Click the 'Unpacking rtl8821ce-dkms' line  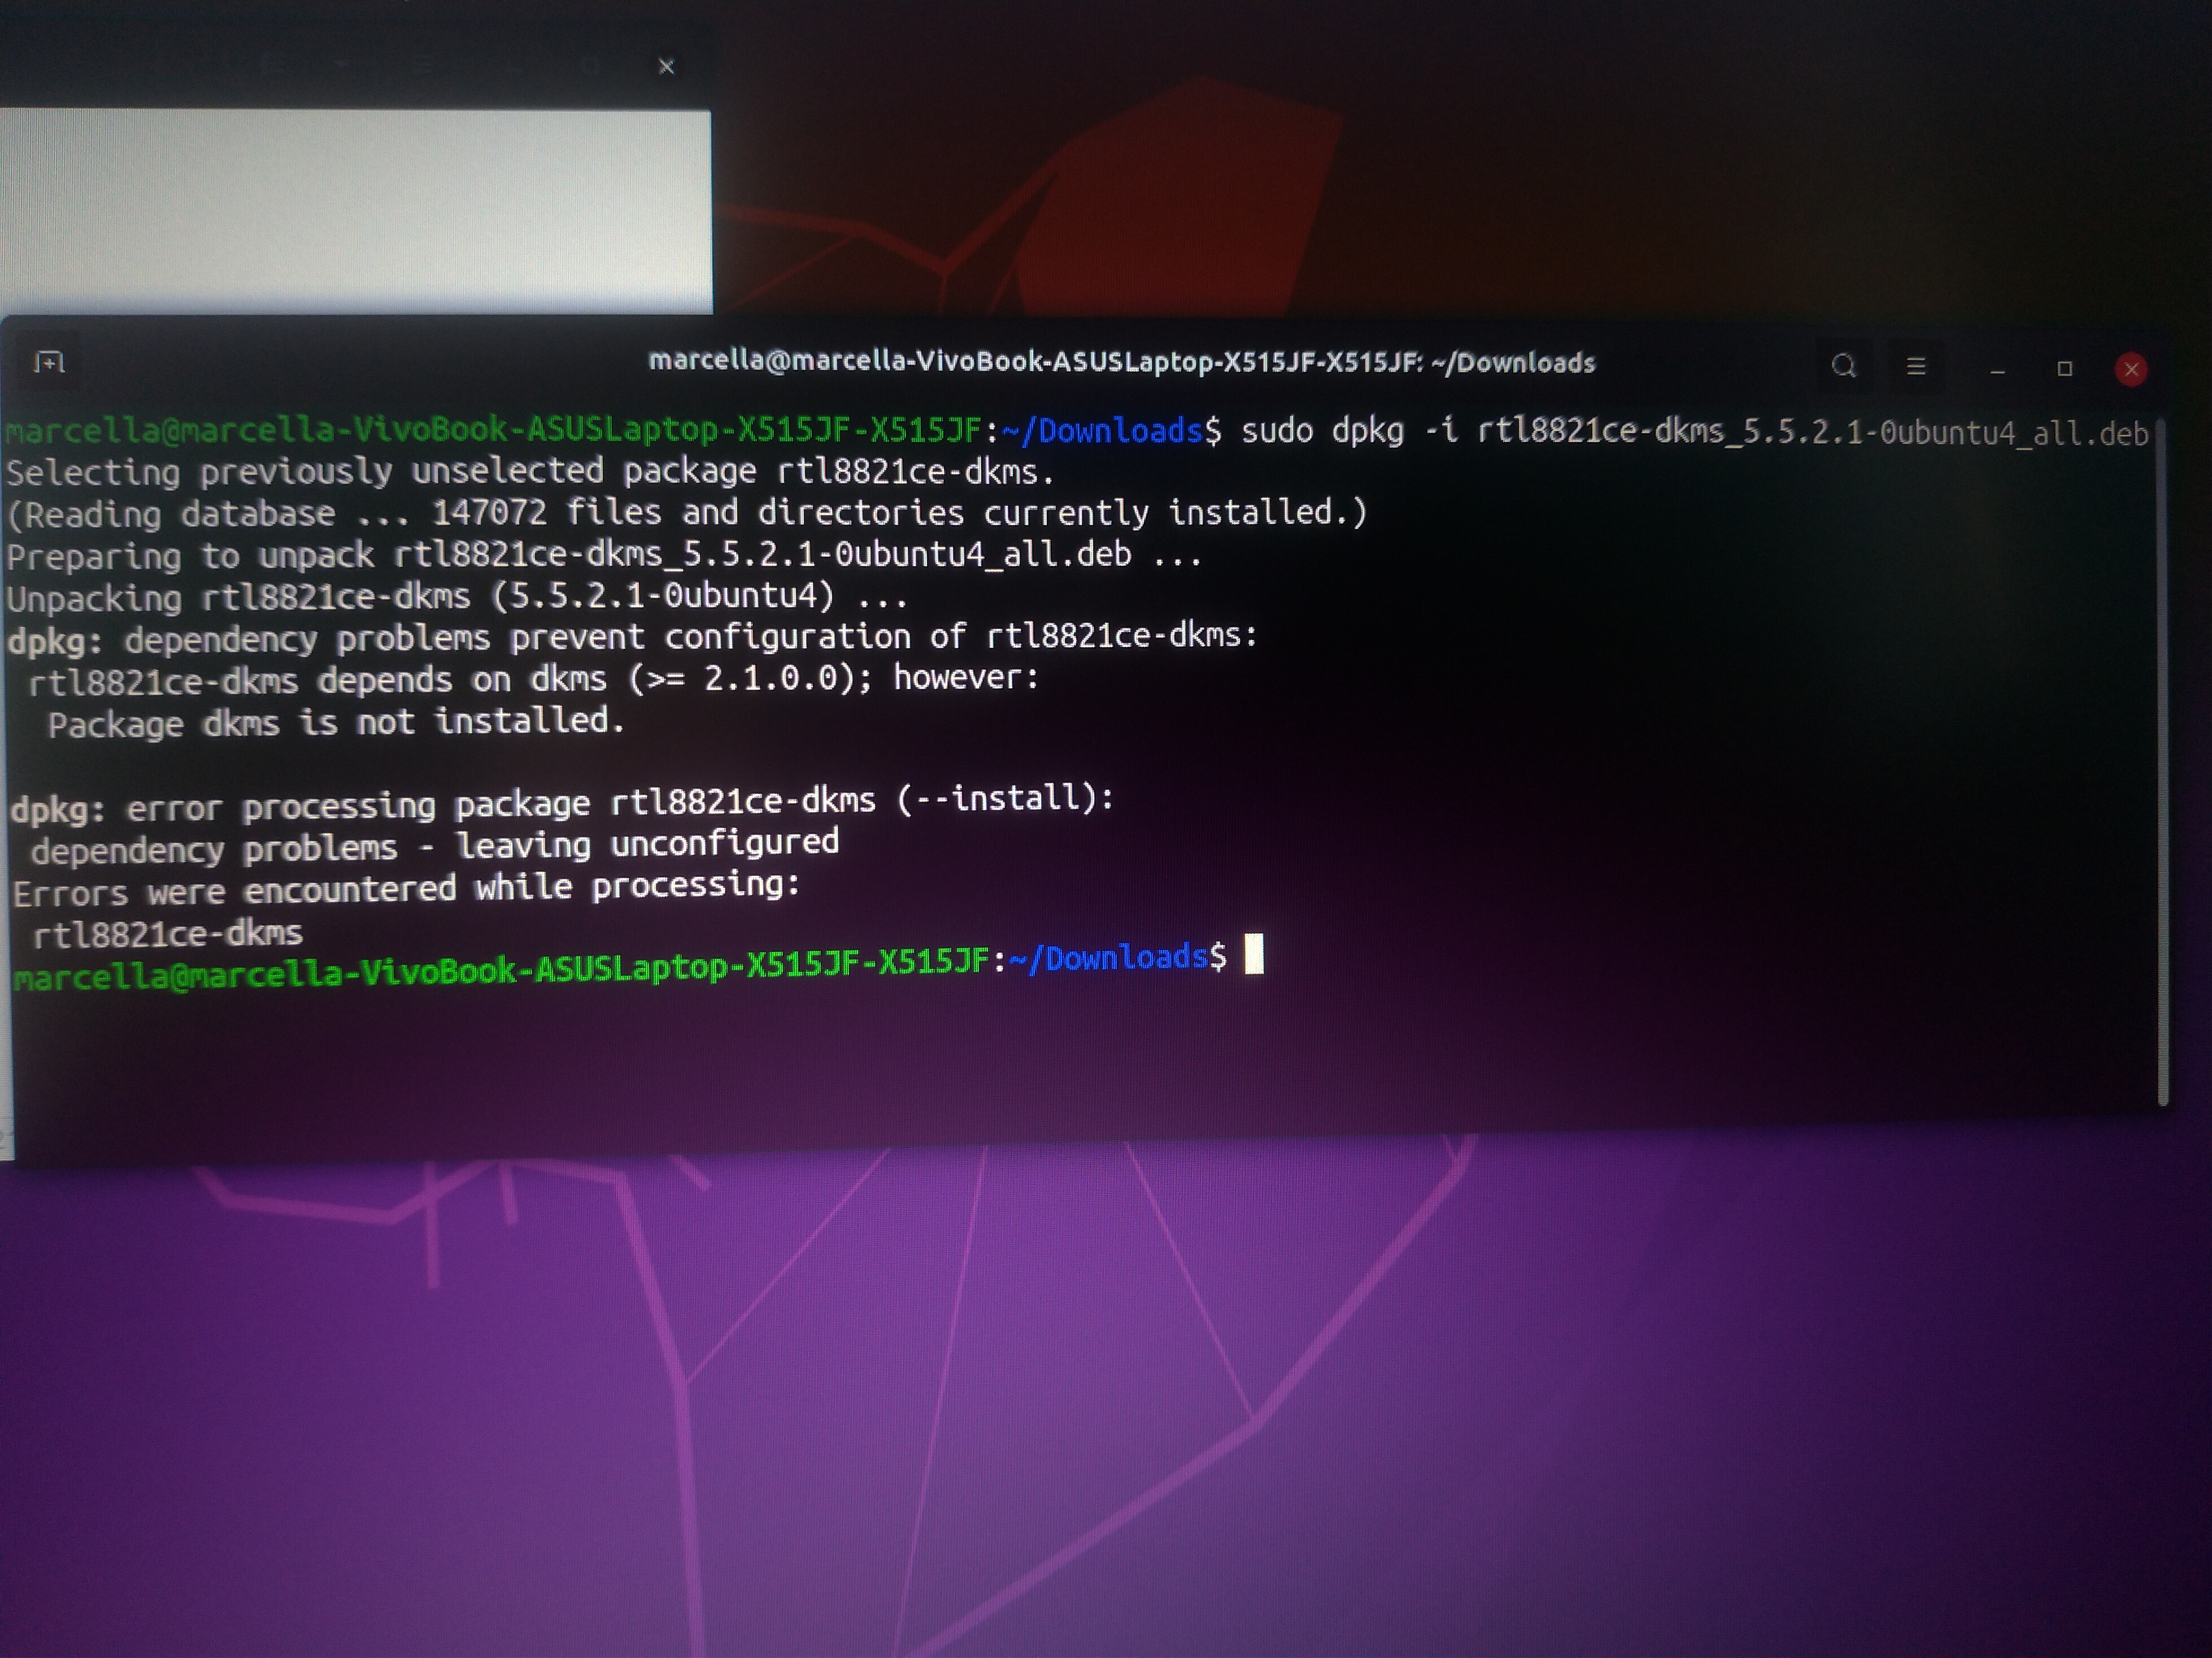click(457, 597)
